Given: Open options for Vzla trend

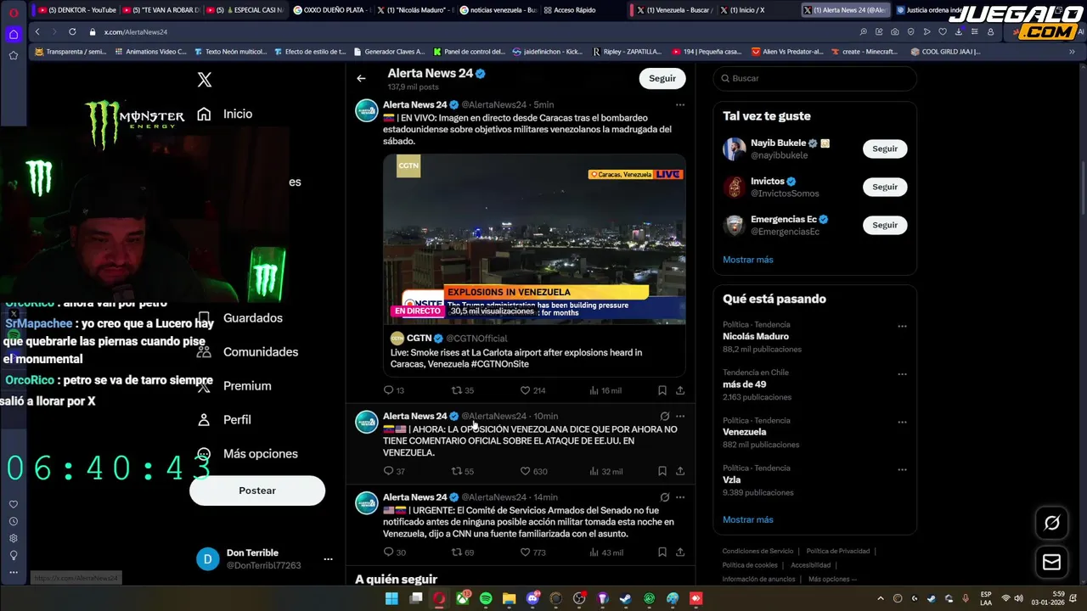Looking at the screenshot, I should coord(902,469).
